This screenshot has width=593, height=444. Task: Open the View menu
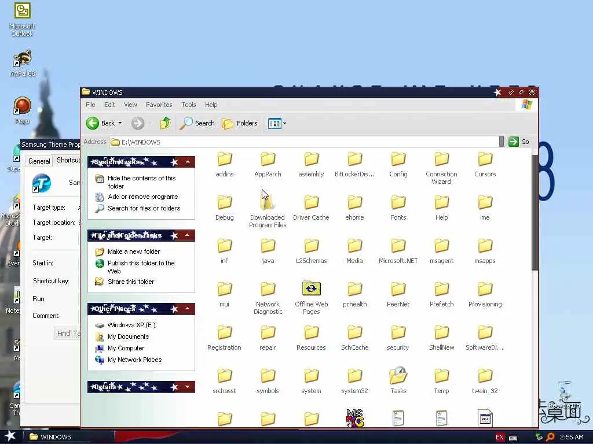pyautogui.click(x=130, y=105)
